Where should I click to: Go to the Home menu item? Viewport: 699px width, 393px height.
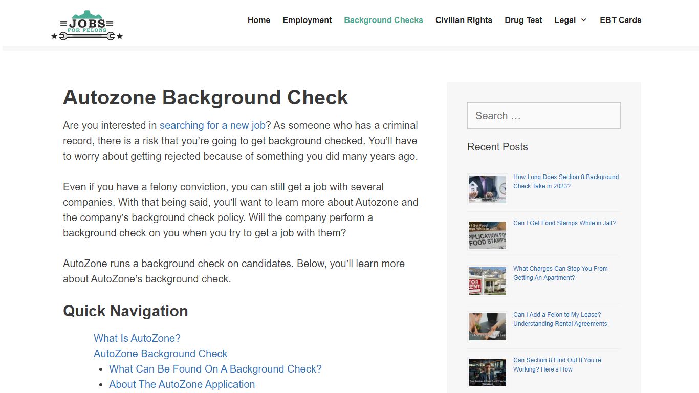tap(259, 20)
